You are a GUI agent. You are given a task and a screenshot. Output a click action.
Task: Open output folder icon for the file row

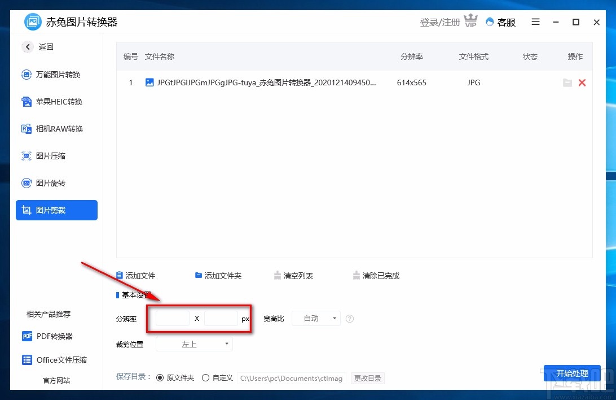click(567, 82)
